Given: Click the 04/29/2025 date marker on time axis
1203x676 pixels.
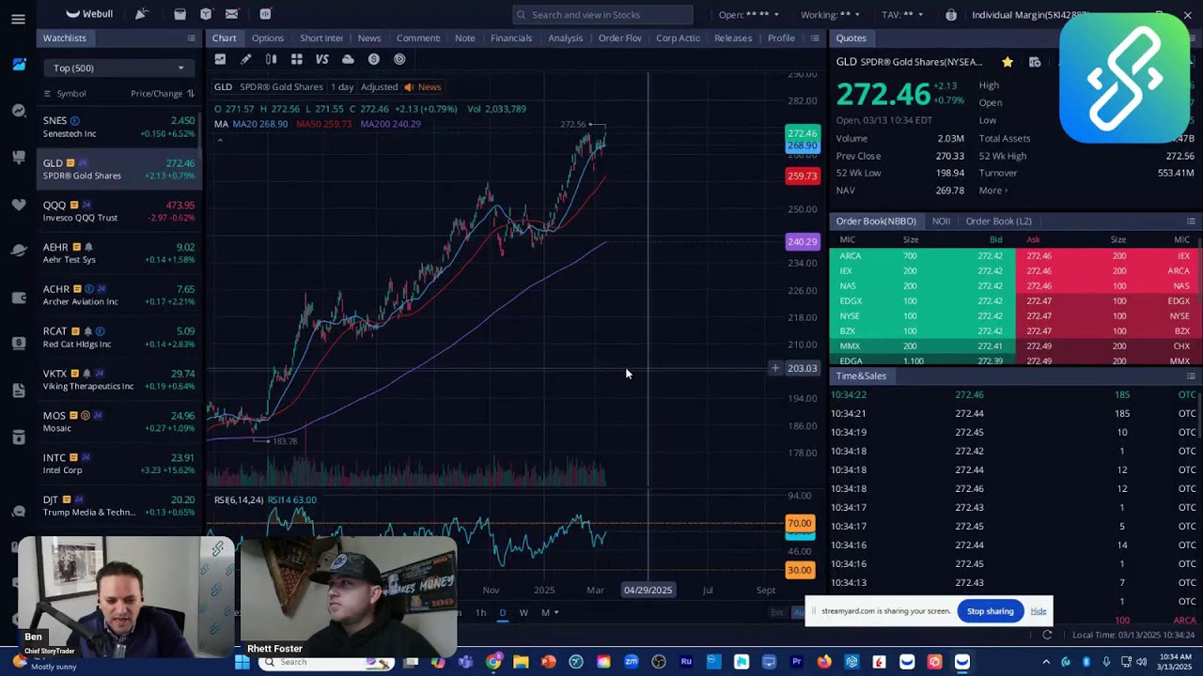Looking at the screenshot, I should pos(648,590).
